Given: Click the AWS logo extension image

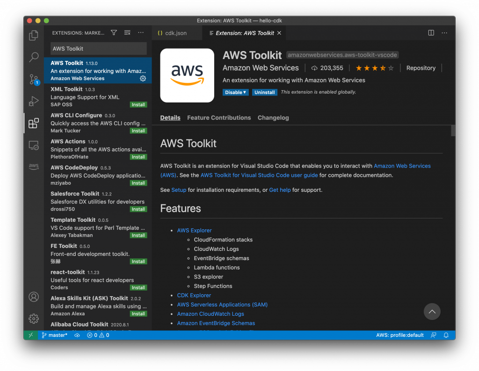Looking at the screenshot, I should coord(187,75).
